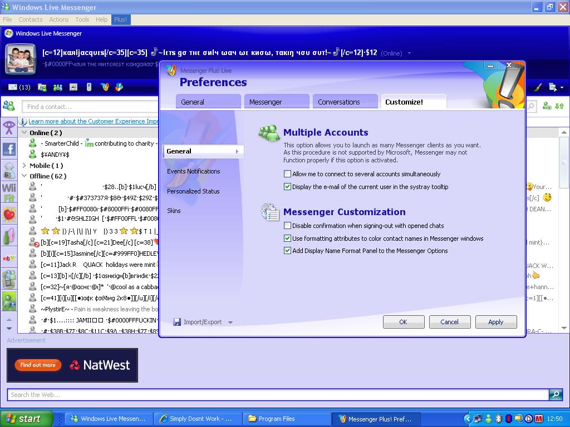Click the green sort arrows icon
The width and height of the screenshot is (570, 427).
click(559, 106)
